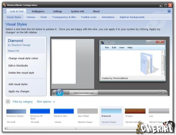
Task: Click the WinCustomize.com taskbar button in the preview
Action: pyautogui.click(x=84, y=93)
